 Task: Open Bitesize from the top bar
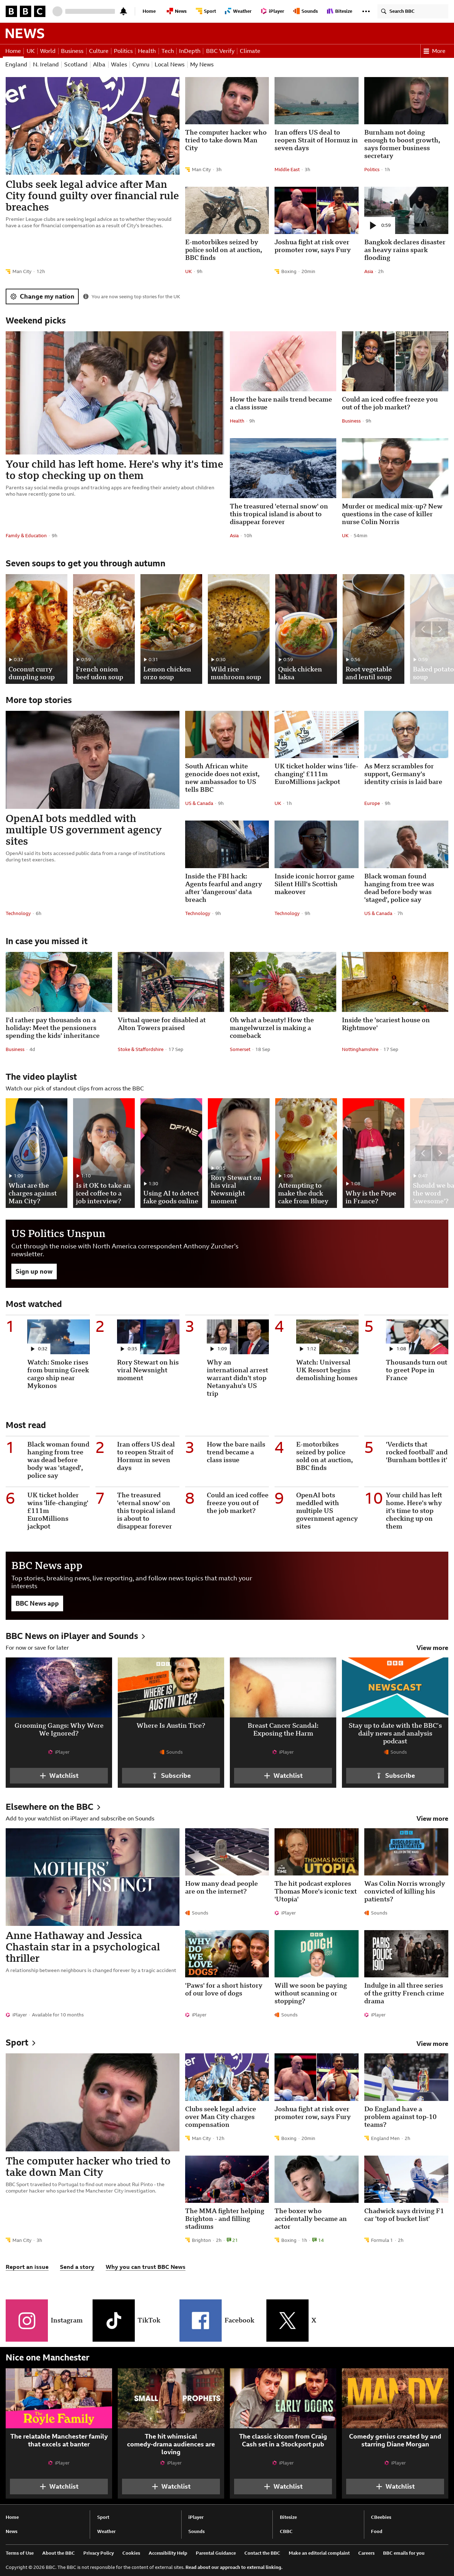340,11
